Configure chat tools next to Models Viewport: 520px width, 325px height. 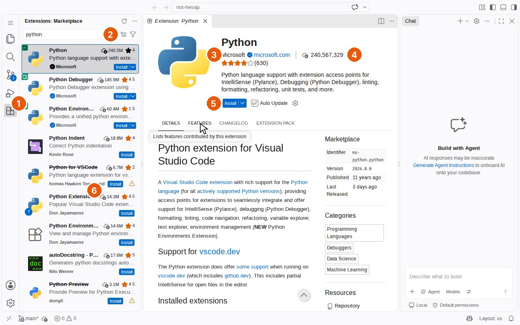[469, 292]
